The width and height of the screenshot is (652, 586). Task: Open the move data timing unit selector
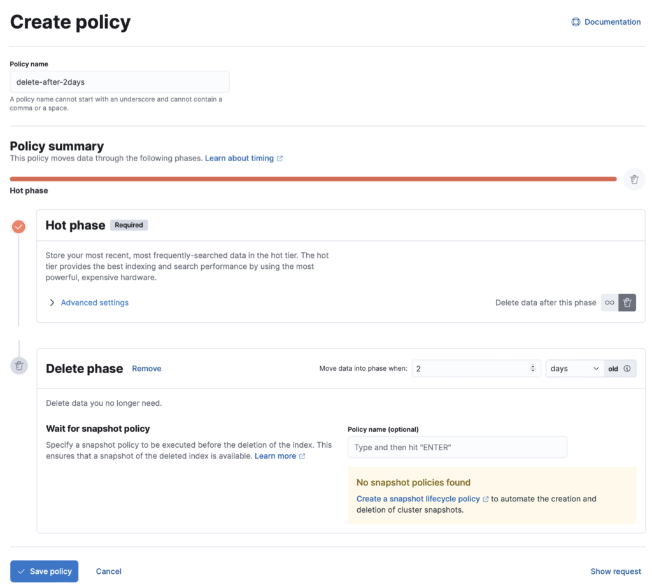574,368
